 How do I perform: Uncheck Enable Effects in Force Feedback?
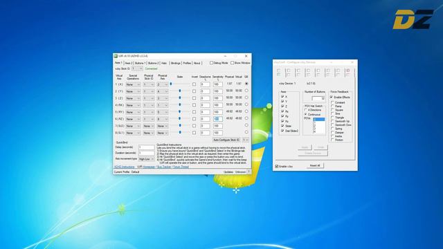point(332,97)
